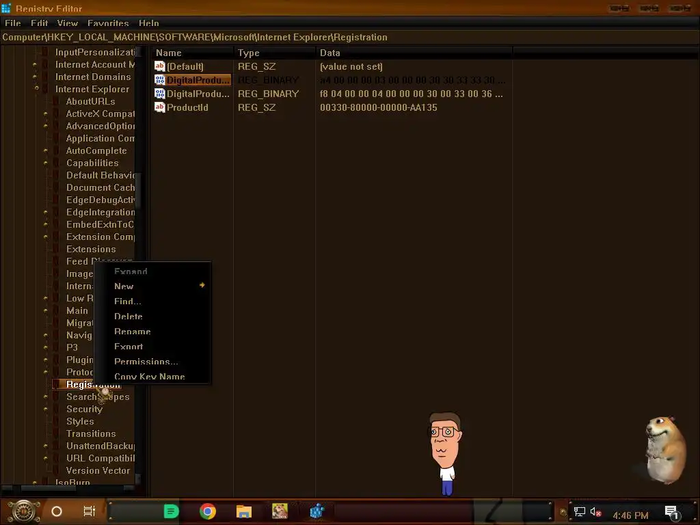Click the icon of DigitalProdu... row starting f8 04

pos(160,94)
